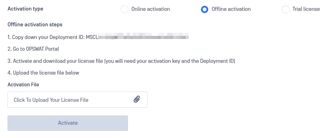Click the Activate button
Viewport: 326px width, 138px height.
[68, 123]
